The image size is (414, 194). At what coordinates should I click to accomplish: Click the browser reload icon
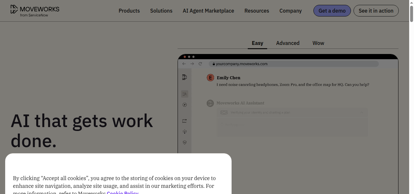(200, 64)
